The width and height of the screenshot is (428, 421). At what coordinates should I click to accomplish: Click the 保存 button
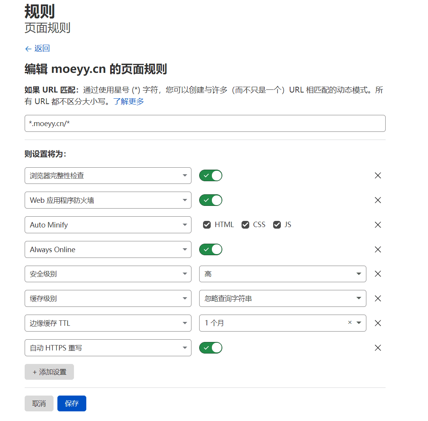(72, 404)
